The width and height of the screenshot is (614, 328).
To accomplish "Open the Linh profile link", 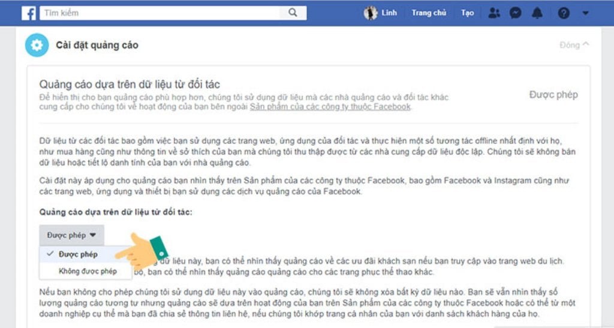I will coord(389,13).
